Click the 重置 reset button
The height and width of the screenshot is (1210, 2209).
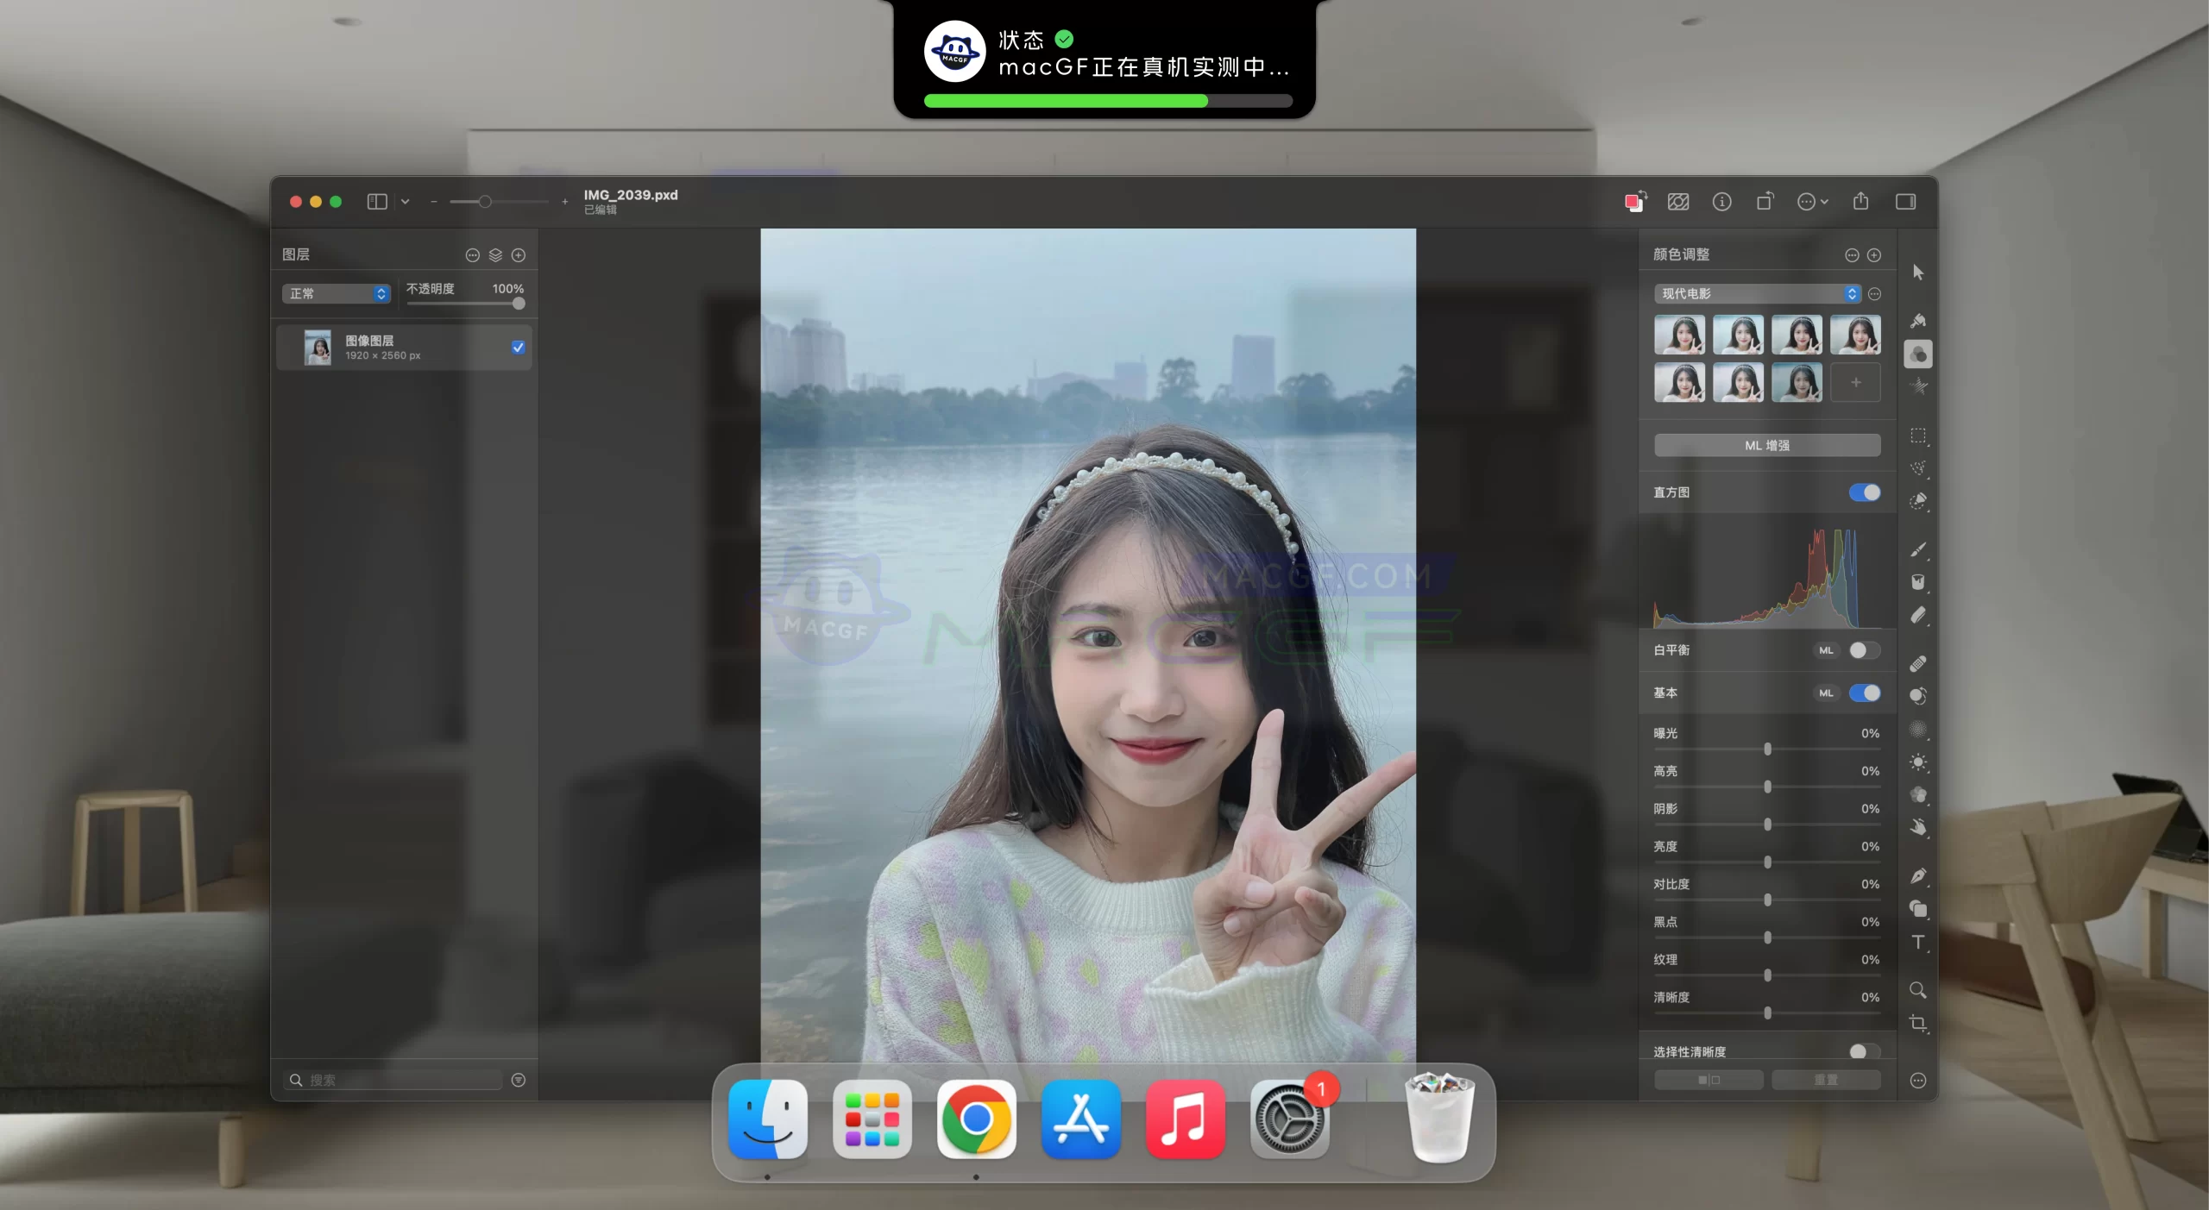click(x=1827, y=1079)
